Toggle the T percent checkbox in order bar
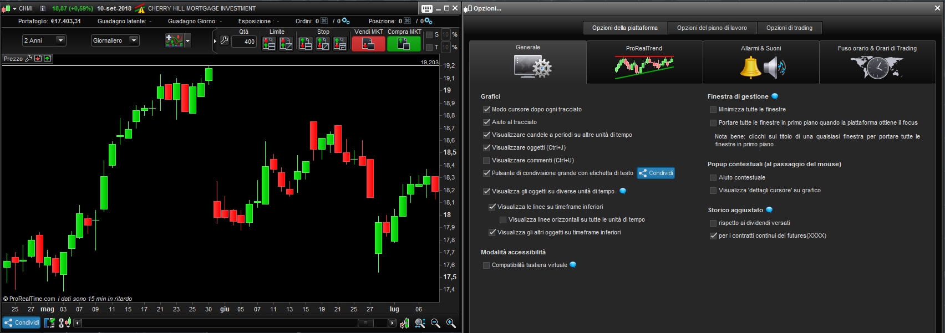Viewport: 945px width, 333px height. (x=429, y=48)
